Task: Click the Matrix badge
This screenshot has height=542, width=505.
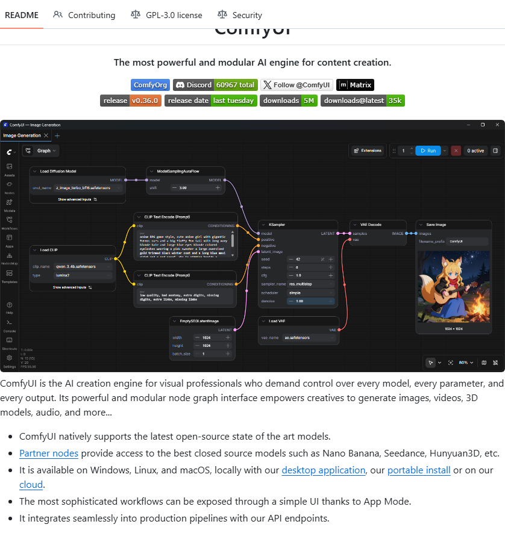Action: [x=355, y=85]
